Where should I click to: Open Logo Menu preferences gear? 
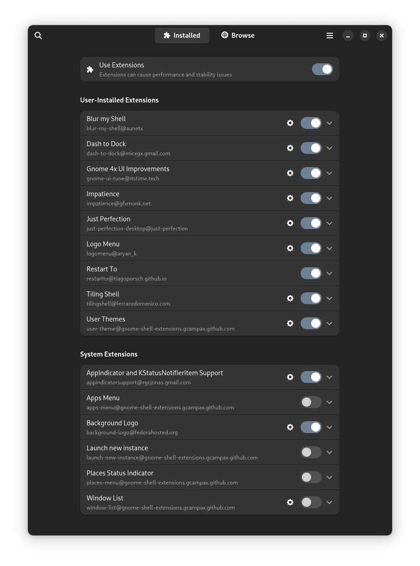tap(290, 248)
